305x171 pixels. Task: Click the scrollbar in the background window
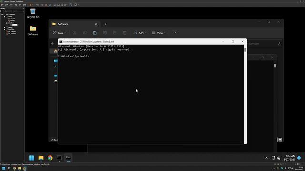(x=275, y=66)
